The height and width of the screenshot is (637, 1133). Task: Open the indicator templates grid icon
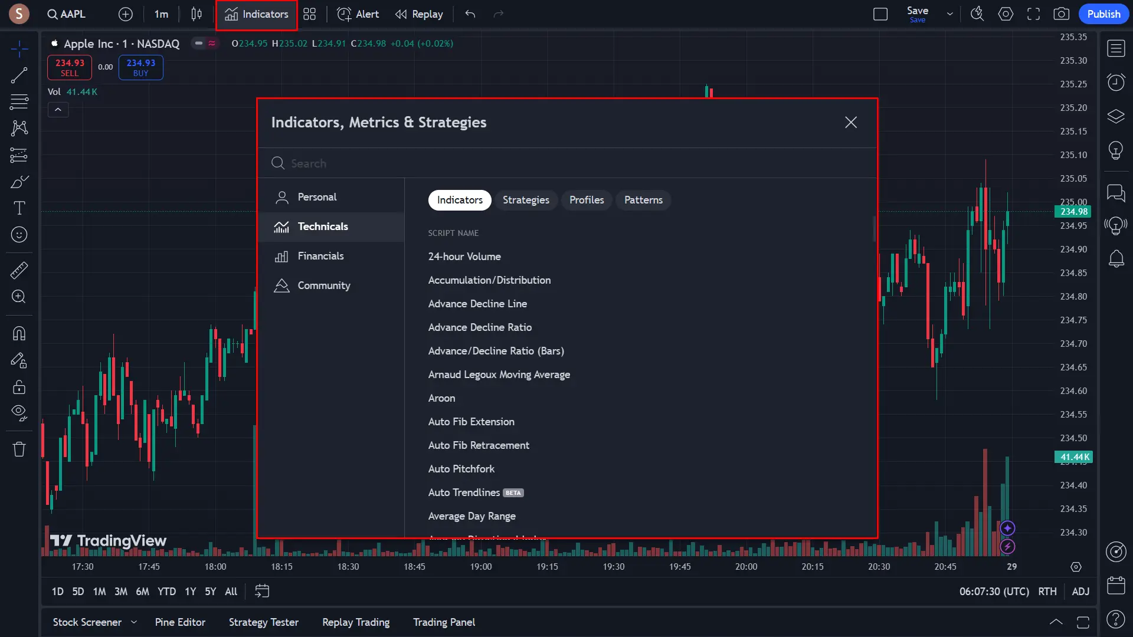(310, 14)
